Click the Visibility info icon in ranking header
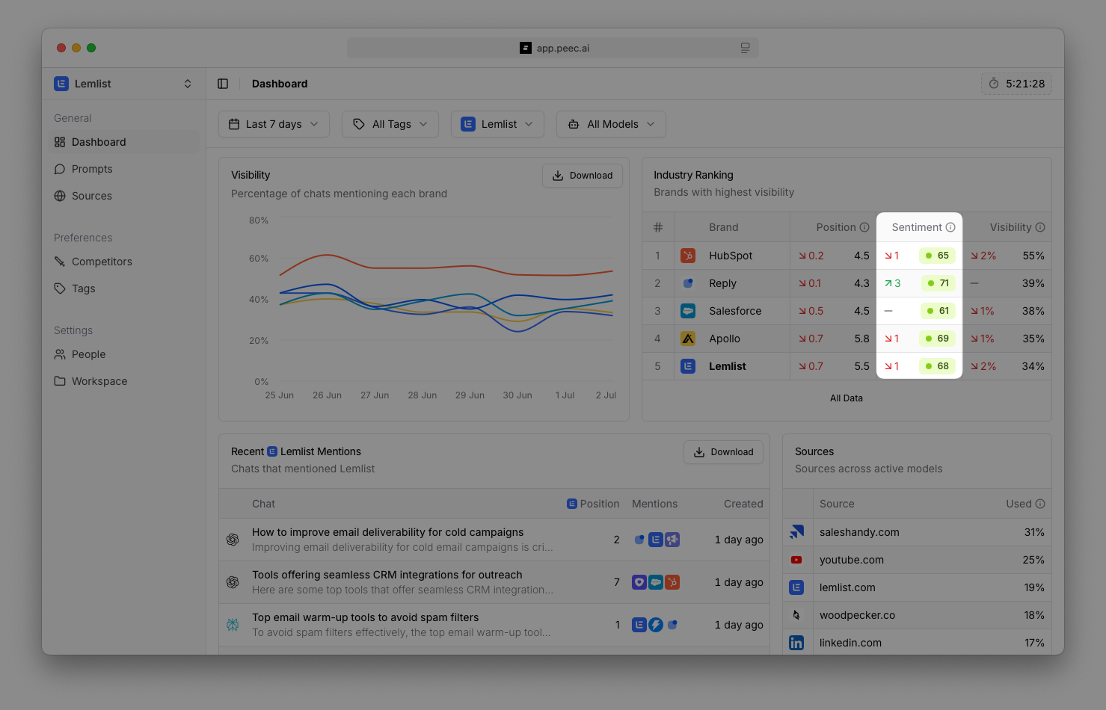 pyautogui.click(x=1039, y=226)
